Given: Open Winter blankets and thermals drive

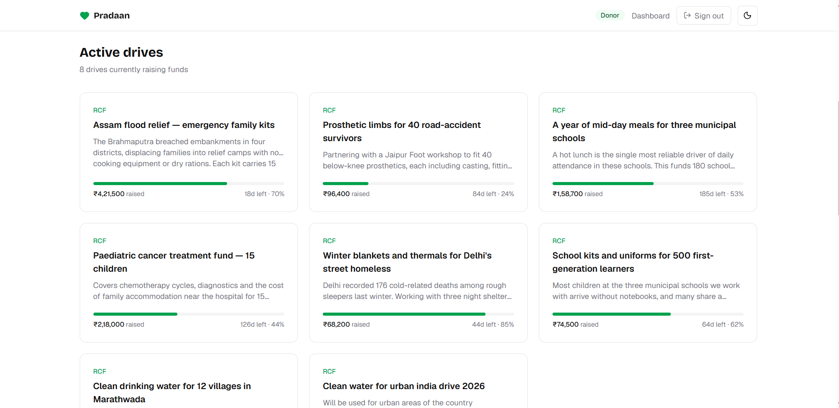Looking at the screenshot, I should 418,283.
